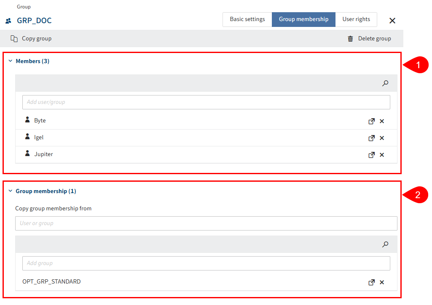432x305 pixels.
Task: Select the Copy group icon
Action: coord(13,38)
